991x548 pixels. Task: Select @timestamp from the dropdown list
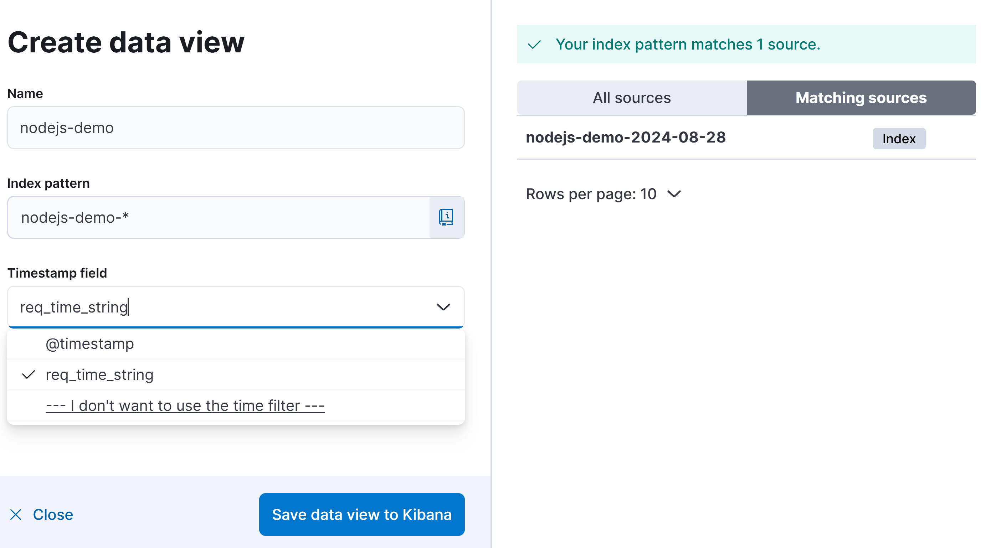(x=89, y=344)
